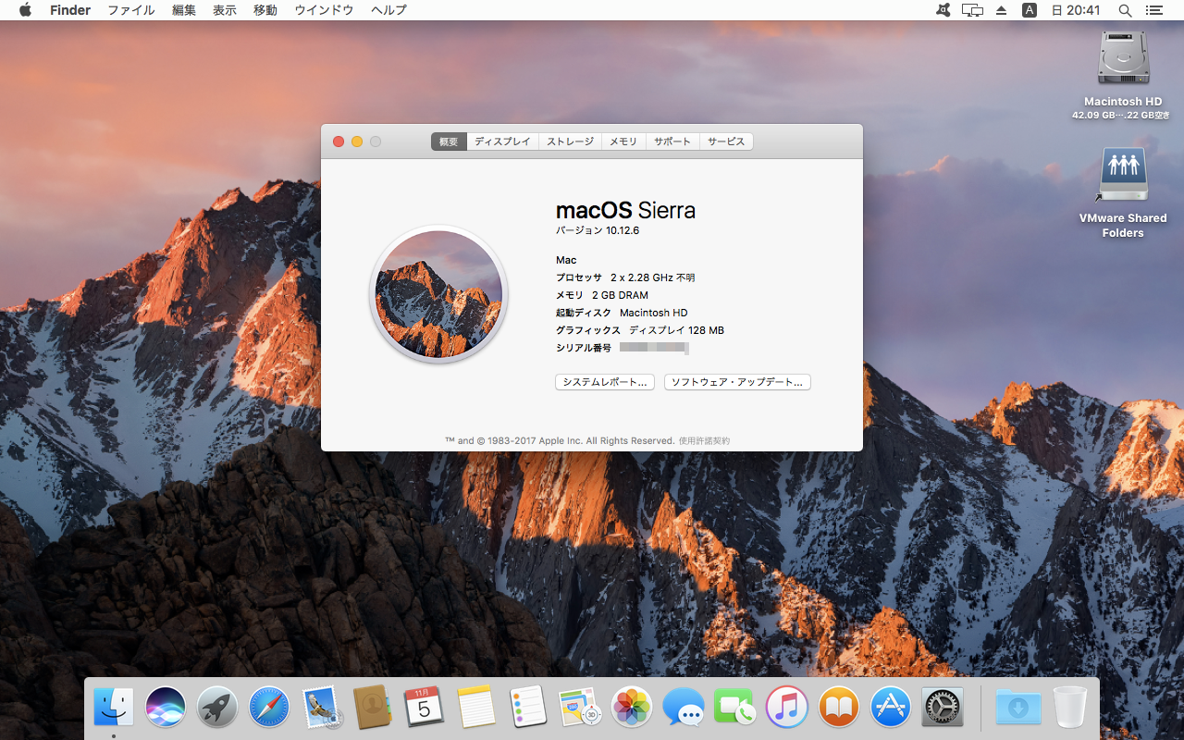This screenshot has height=740, width=1184.
Task: Open the display mirroring menu bar icon
Action: [972, 10]
